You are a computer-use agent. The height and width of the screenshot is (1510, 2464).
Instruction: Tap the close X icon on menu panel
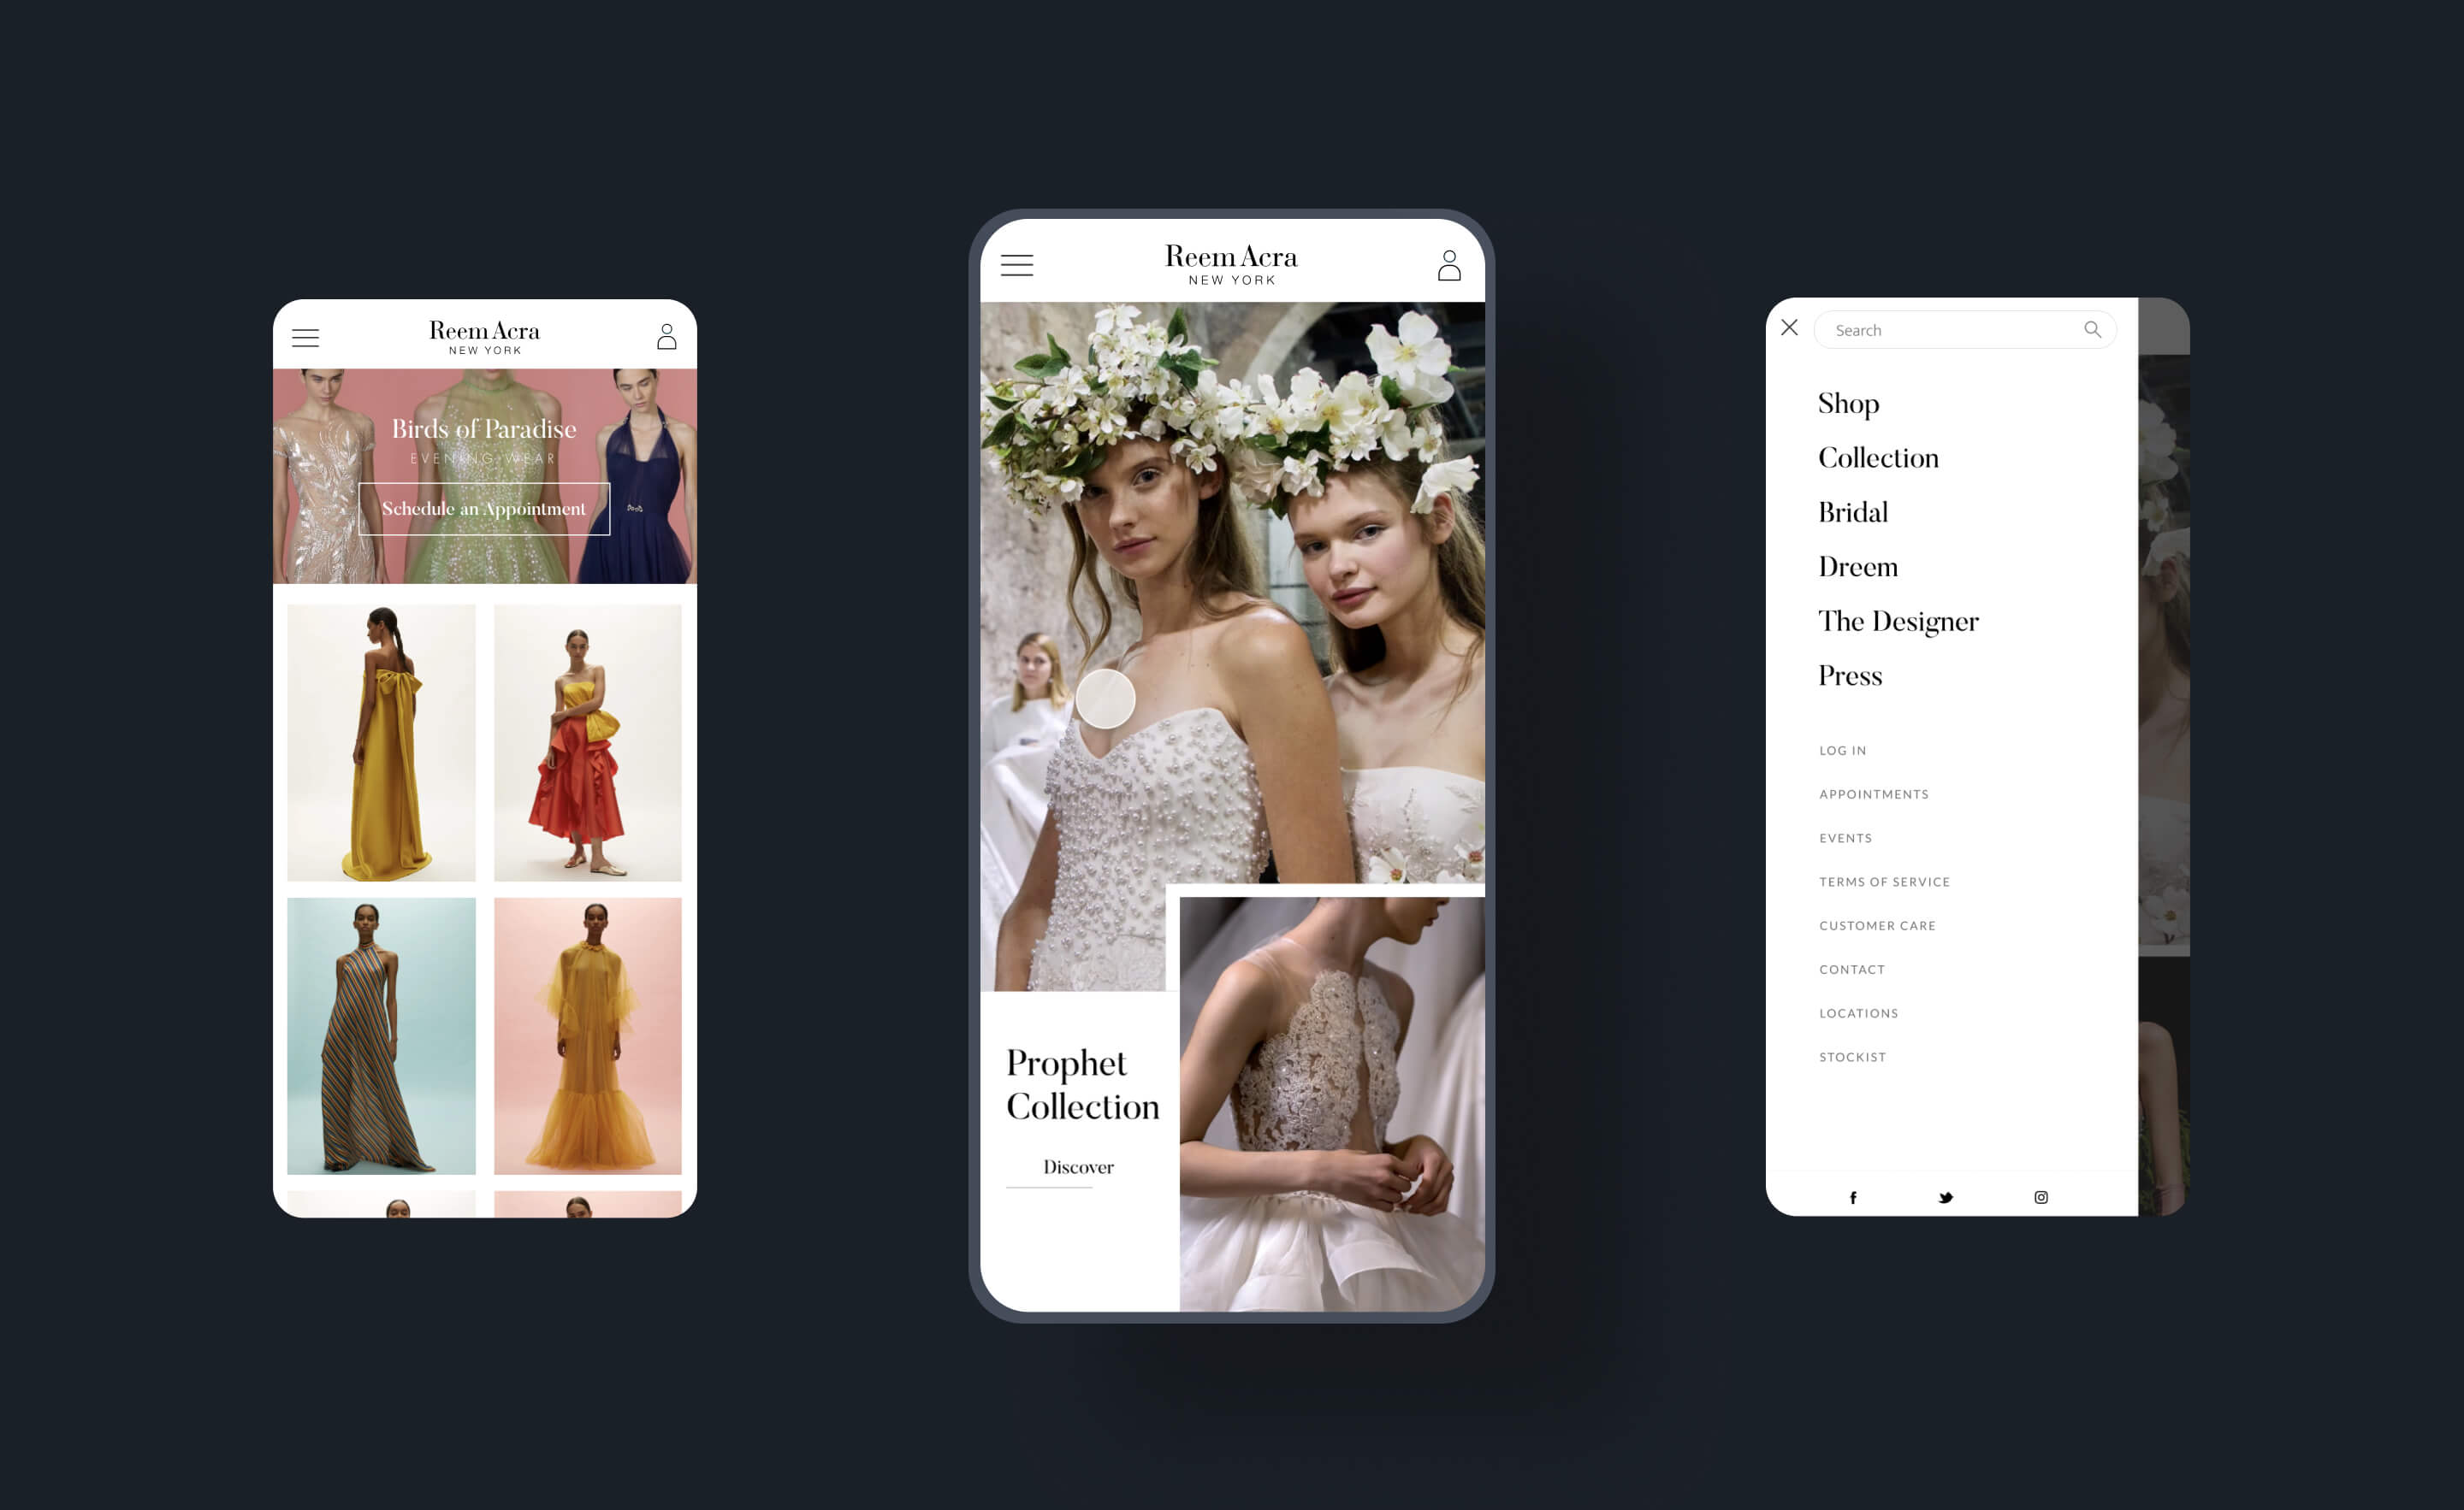pyautogui.click(x=1790, y=327)
